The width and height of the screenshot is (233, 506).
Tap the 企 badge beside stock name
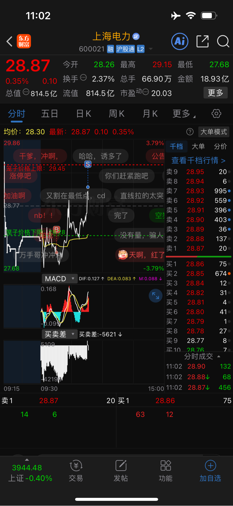pos(136,36)
